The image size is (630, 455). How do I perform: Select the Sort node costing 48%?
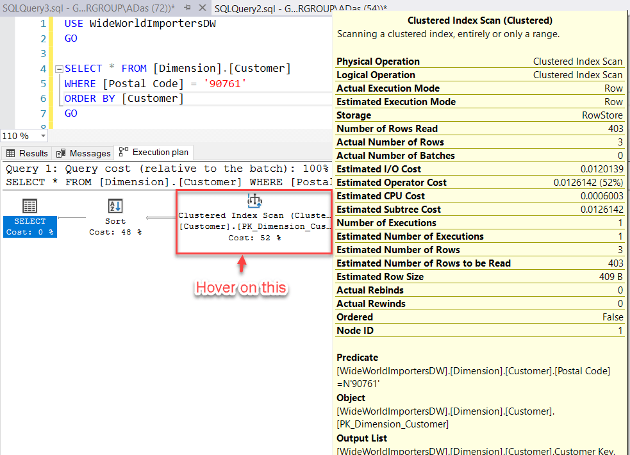[x=115, y=218]
